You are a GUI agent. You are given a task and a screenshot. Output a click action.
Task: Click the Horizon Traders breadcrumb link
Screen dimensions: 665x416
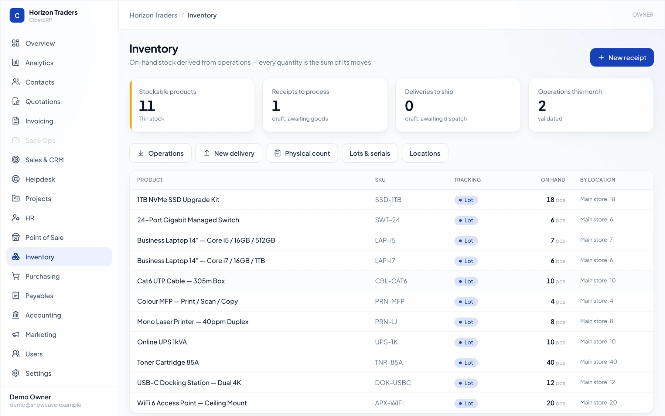(153, 15)
